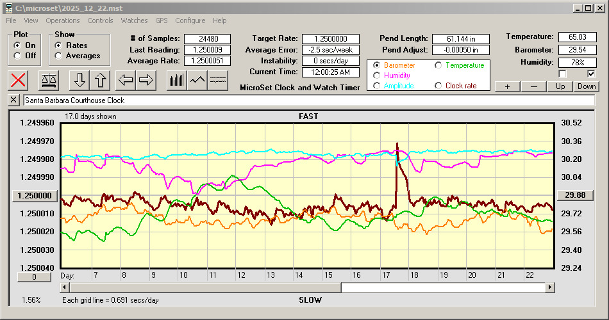Click the Santa Barbara Courthouse Clock field
This screenshot has width=609, height=320.
[x=308, y=100]
